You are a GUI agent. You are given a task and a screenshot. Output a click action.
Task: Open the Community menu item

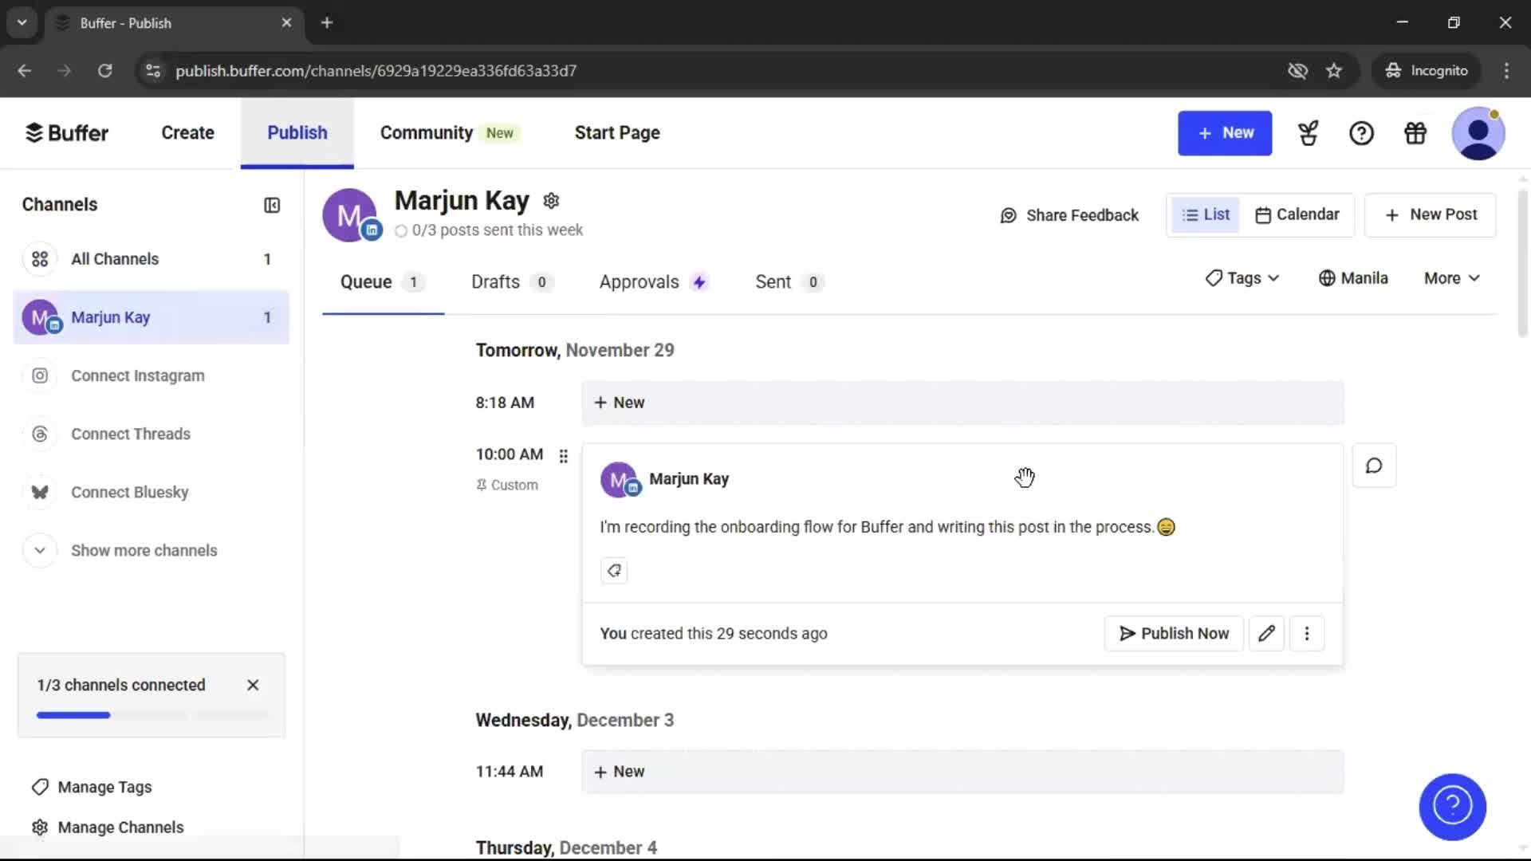pyautogui.click(x=425, y=132)
